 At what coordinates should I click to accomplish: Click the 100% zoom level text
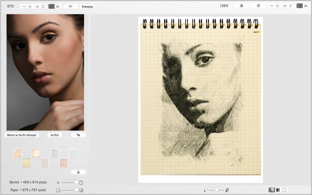pyautogui.click(x=224, y=6)
